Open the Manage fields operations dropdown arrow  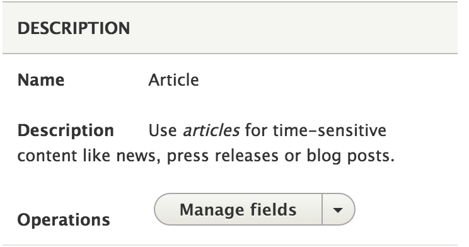339,210
